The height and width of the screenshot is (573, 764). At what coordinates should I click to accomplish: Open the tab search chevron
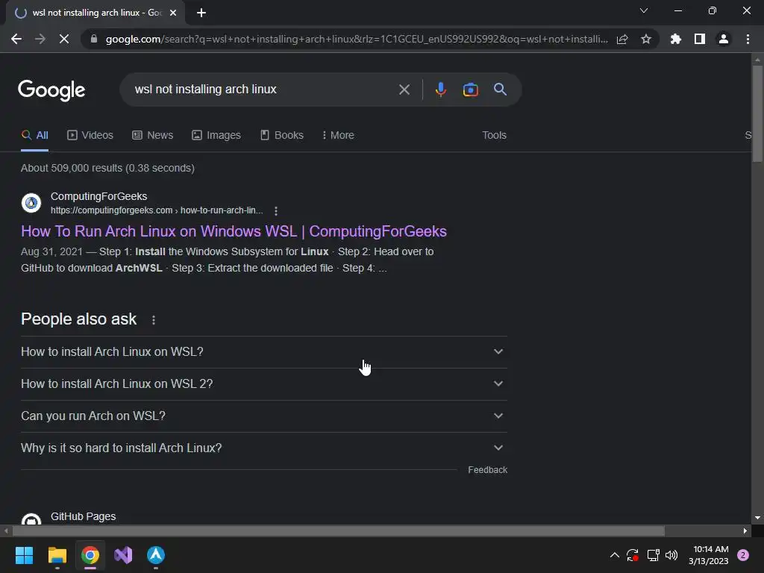pos(644,10)
